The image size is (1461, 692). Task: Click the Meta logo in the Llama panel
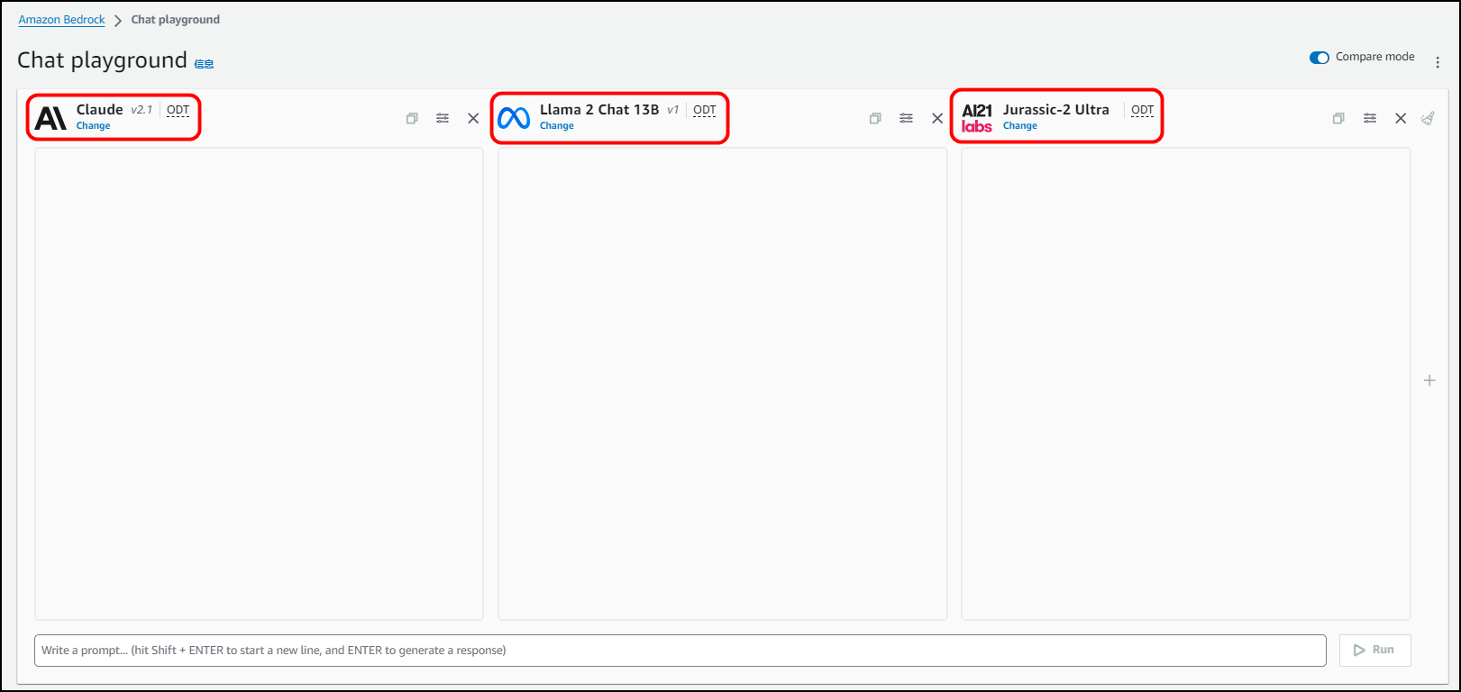514,118
